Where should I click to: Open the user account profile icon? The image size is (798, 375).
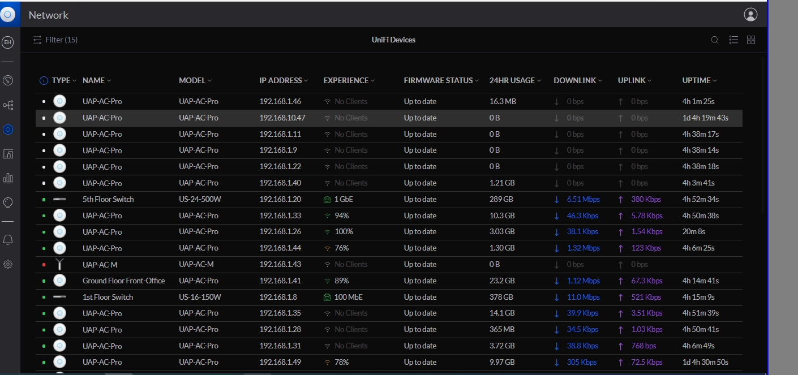(750, 15)
